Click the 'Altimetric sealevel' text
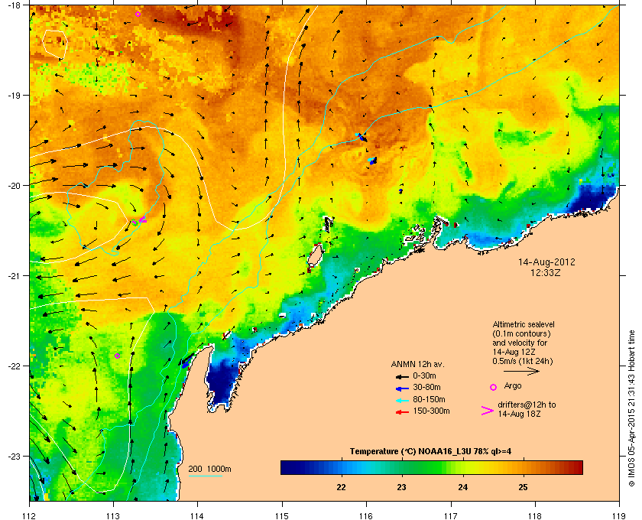 coord(524,324)
